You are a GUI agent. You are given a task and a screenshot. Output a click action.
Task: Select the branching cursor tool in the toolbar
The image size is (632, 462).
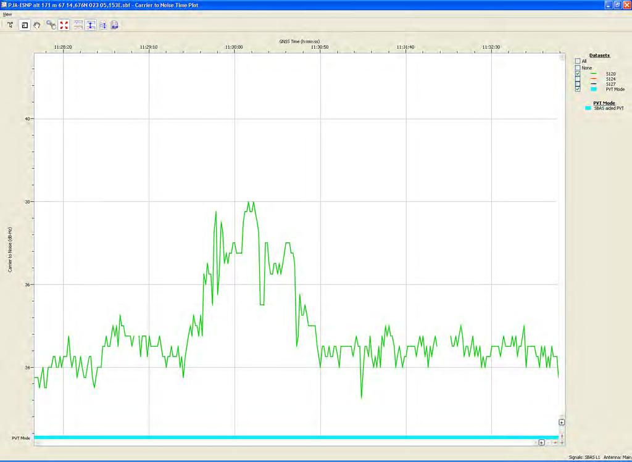pyautogui.click(x=10, y=25)
